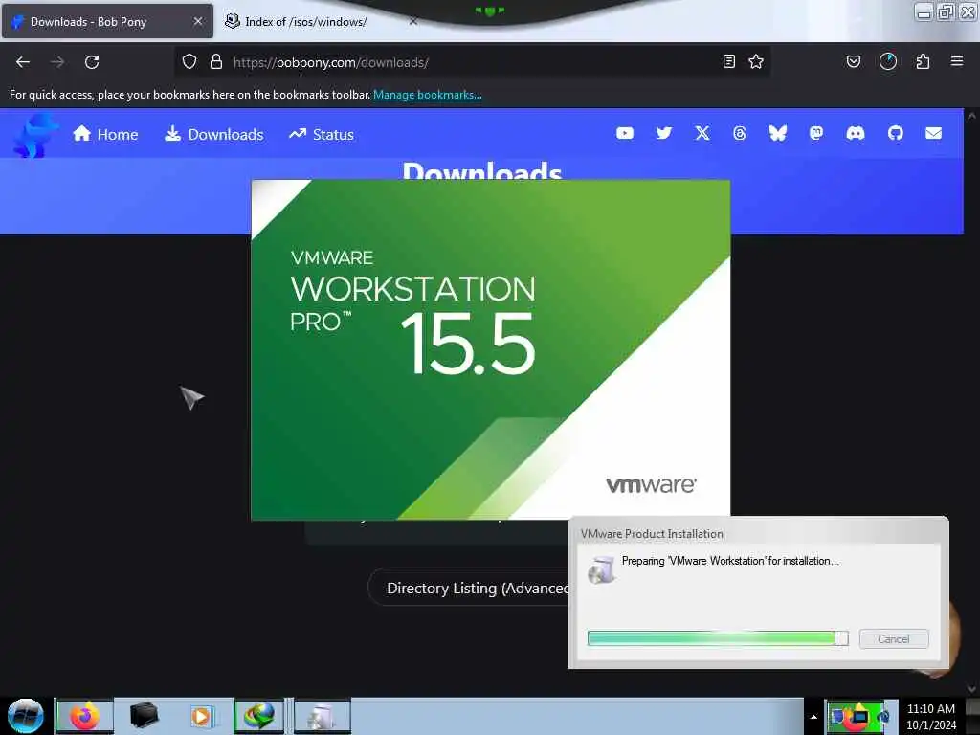Open the Threads social icon
The height and width of the screenshot is (735, 980).
pyautogui.click(x=740, y=133)
